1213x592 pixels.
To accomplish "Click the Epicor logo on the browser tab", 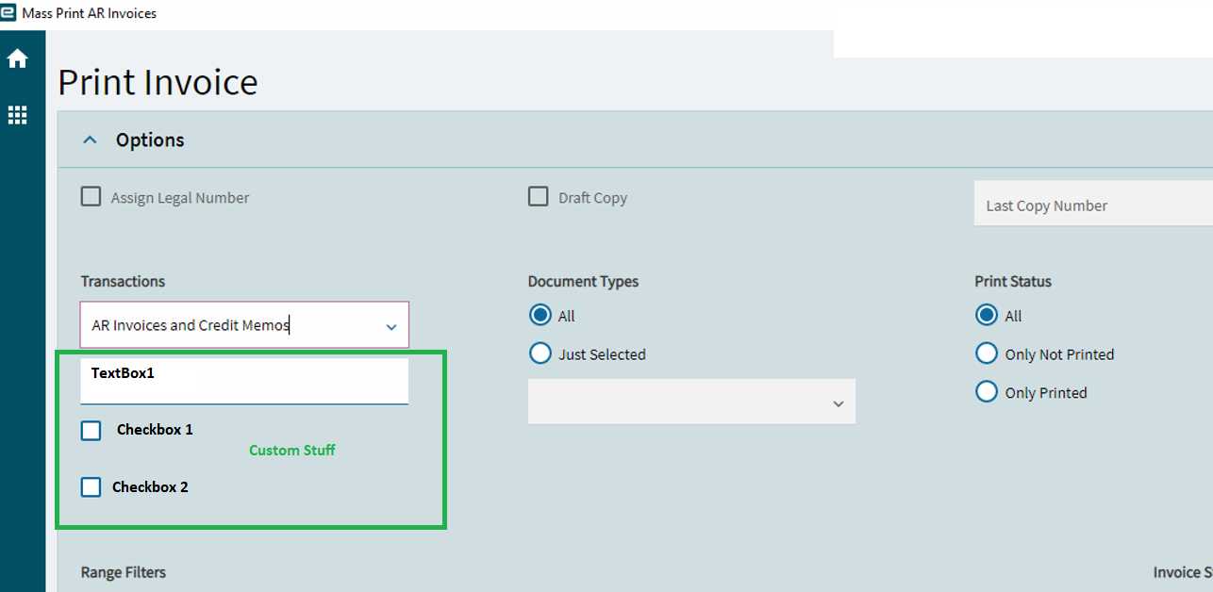I will 9,12.
